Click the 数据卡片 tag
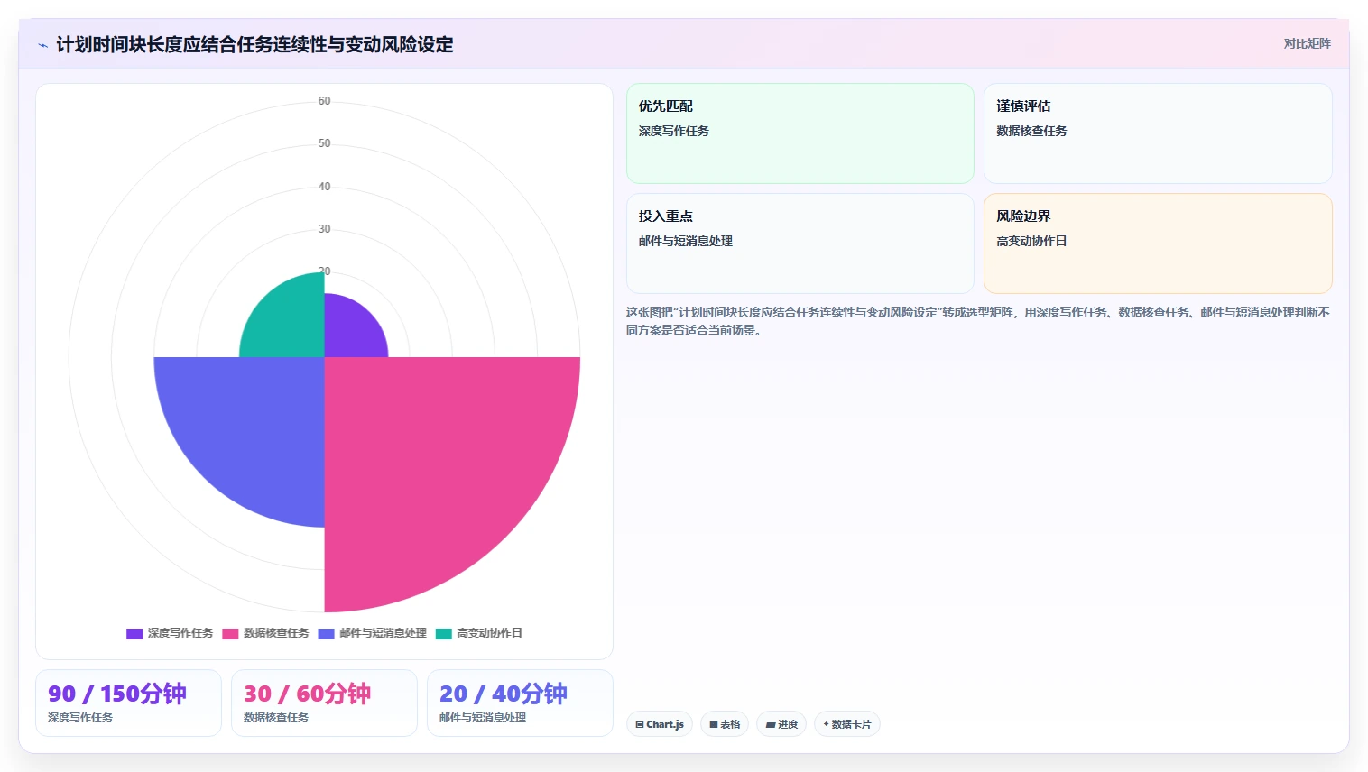The image size is (1368, 772). point(847,724)
